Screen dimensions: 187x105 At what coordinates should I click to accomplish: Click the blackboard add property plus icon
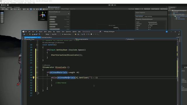pyautogui.click(x=69, y=14)
